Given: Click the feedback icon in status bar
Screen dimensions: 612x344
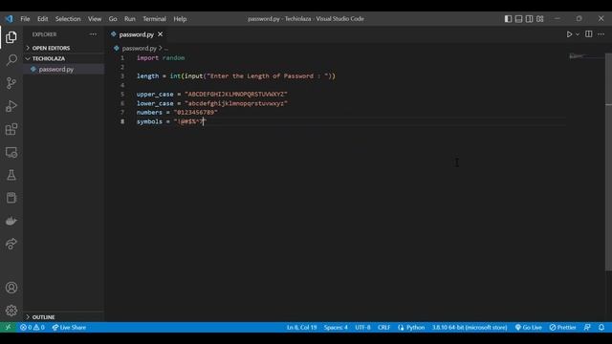Looking at the screenshot, I should (x=587, y=327).
